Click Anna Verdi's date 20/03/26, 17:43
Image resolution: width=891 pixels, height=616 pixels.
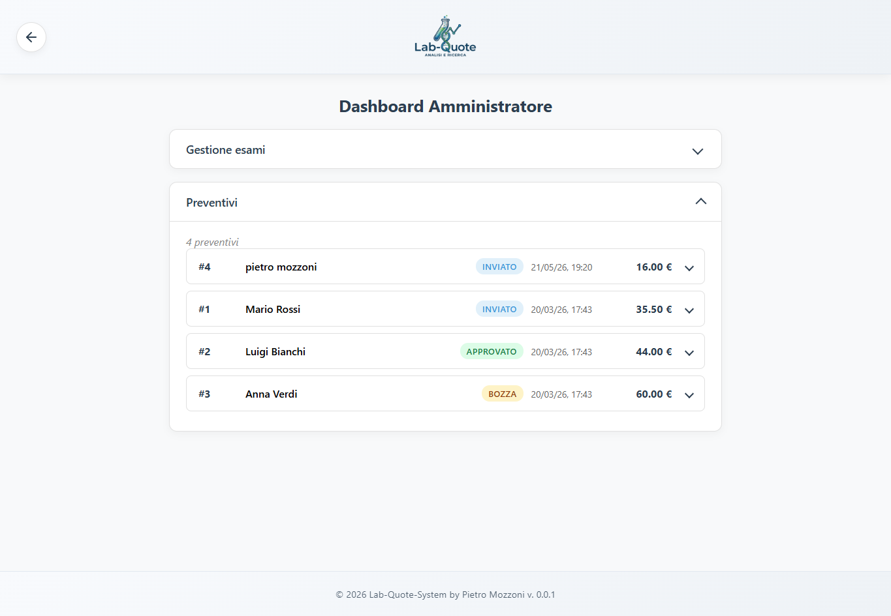coord(561,394)
